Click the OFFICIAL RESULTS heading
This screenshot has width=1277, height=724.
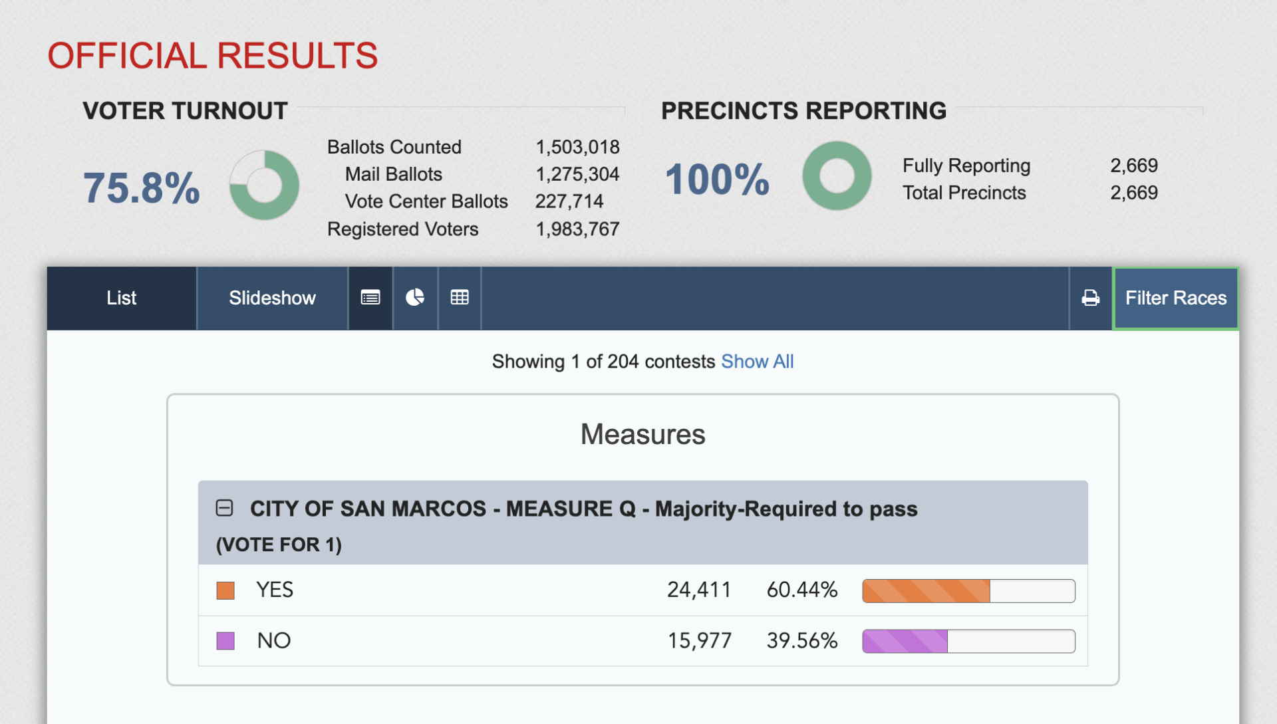click(212, 56)
